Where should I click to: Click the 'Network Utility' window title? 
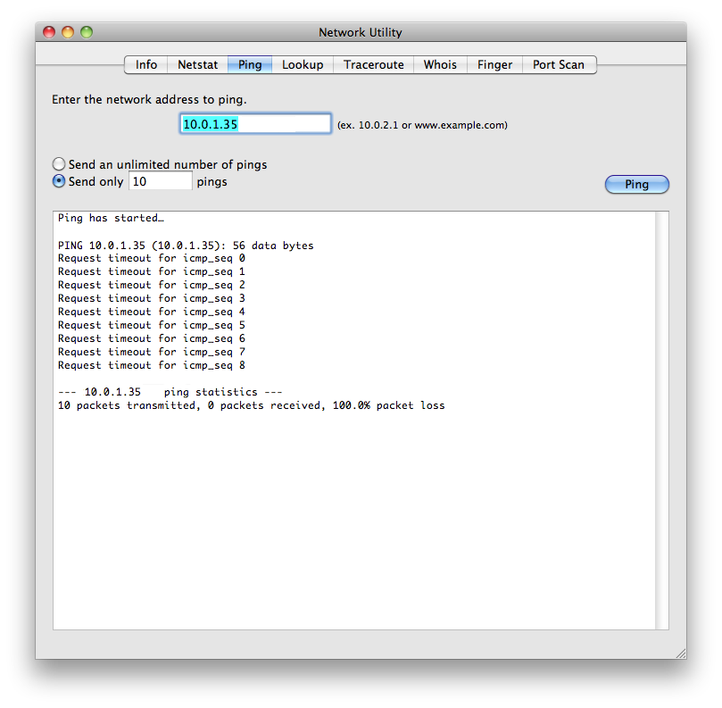361,32
